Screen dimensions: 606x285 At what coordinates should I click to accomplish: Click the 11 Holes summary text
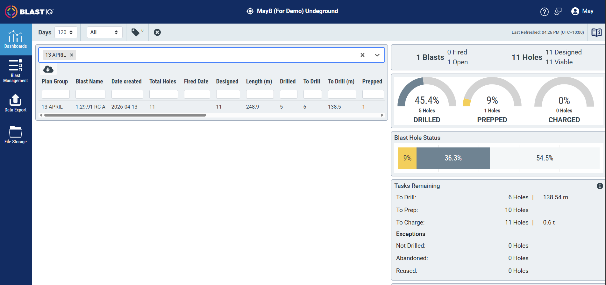tap(527, 57)
